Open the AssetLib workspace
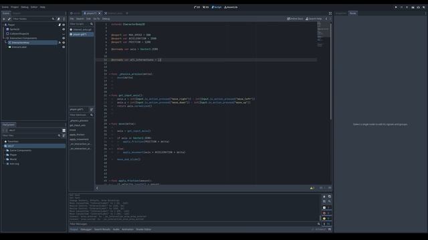 [x=231, y=7]
